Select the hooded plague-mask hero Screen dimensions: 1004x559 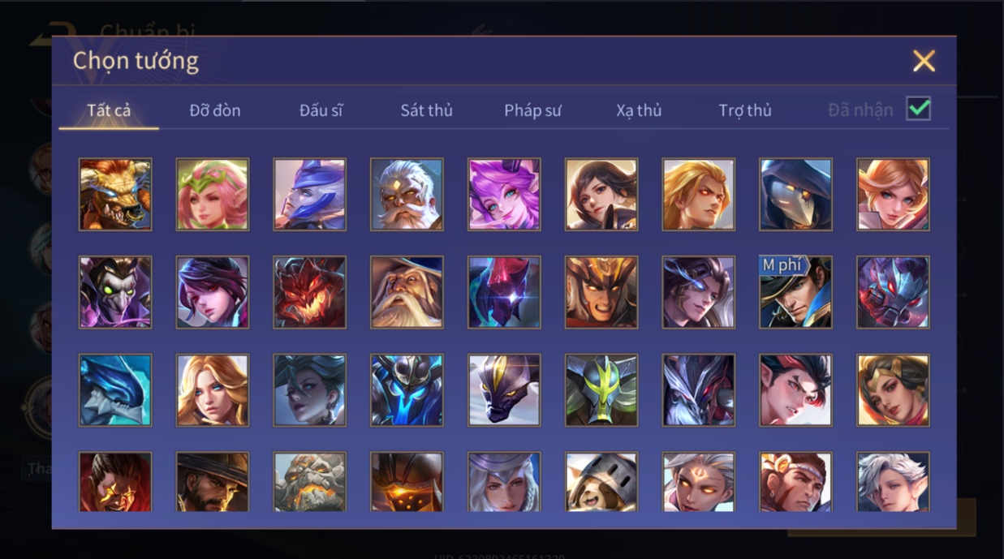tap(795, 195)
